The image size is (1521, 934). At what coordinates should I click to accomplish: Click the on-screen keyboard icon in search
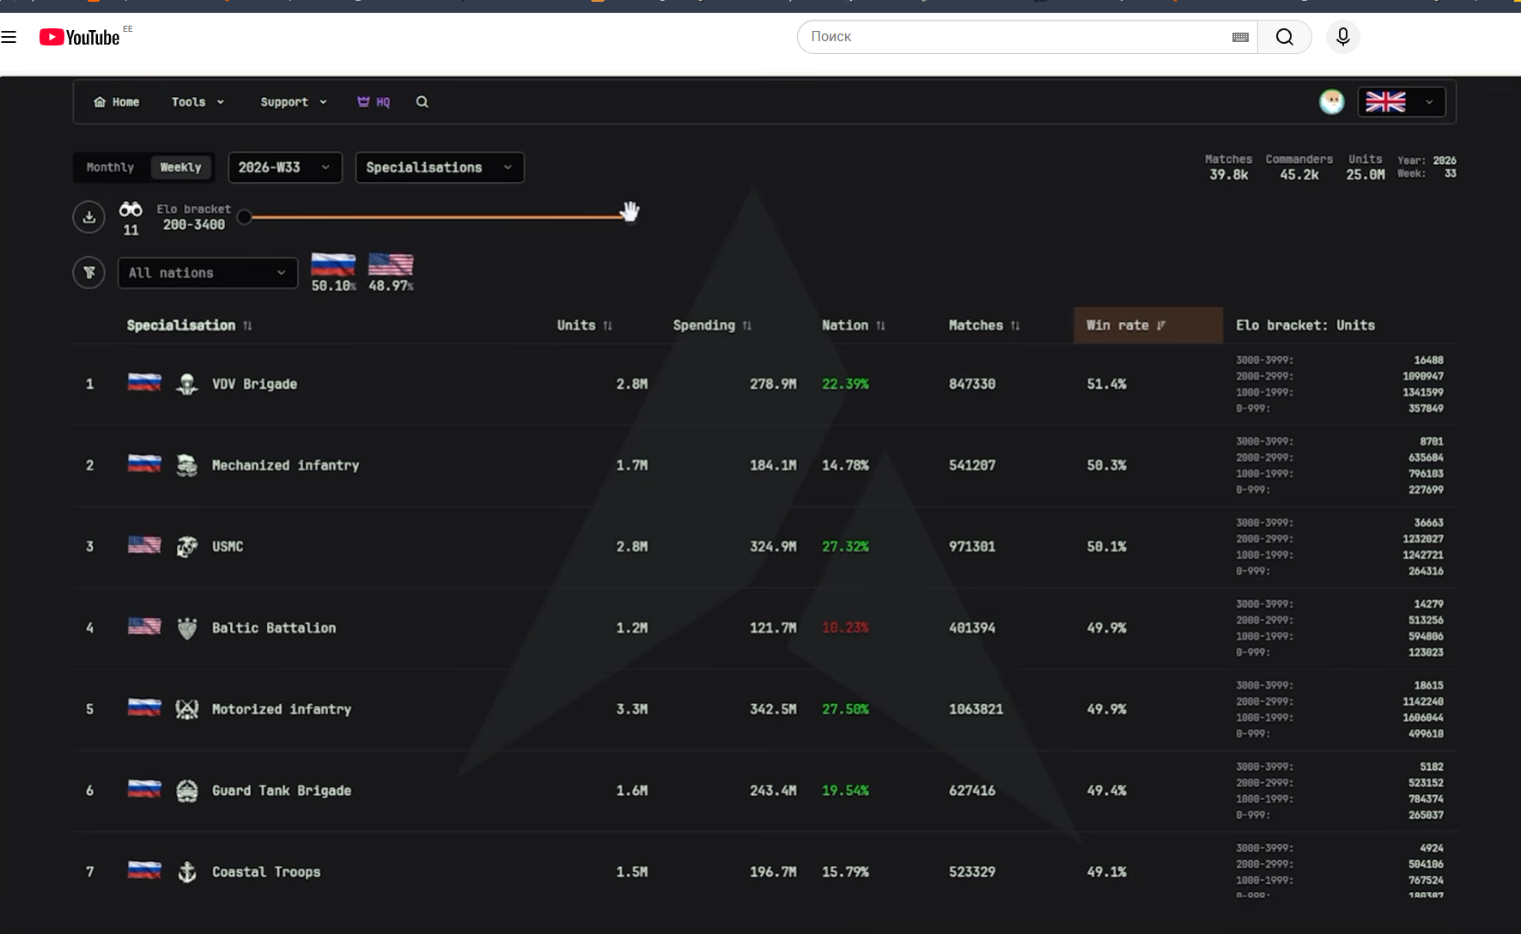[1240, 37]
